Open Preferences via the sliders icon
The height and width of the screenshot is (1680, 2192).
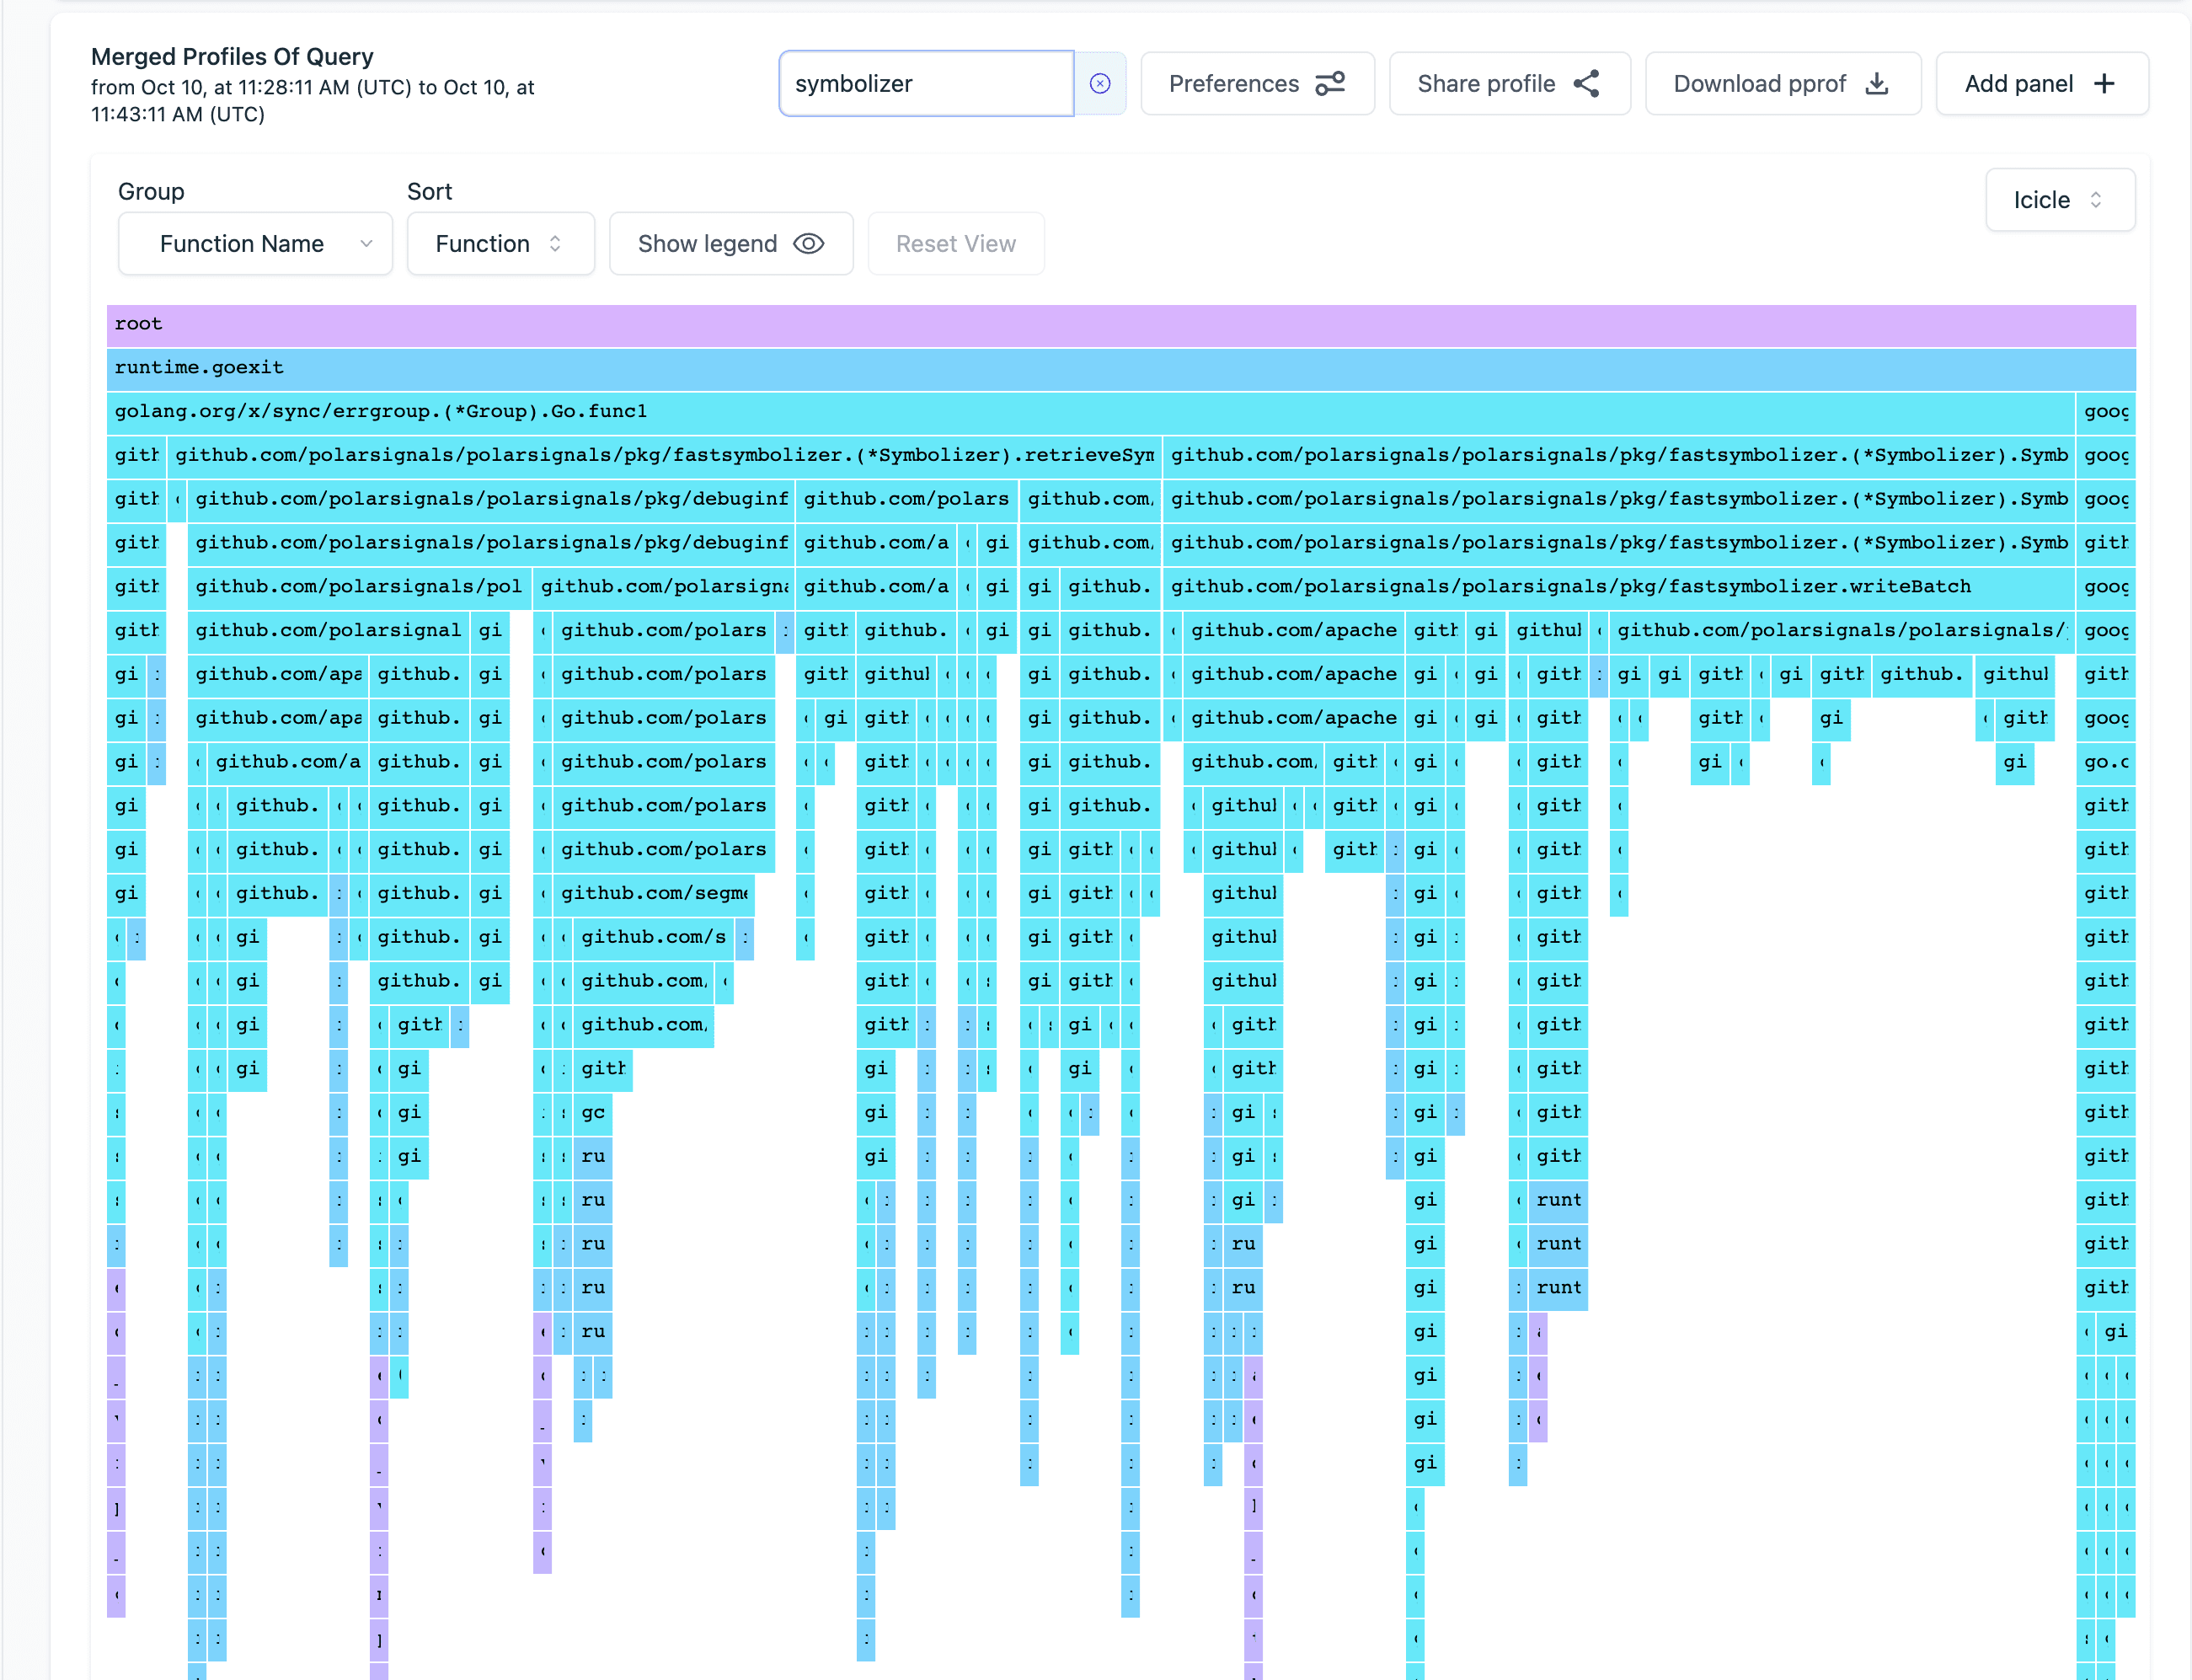[x=1330, y=84]
